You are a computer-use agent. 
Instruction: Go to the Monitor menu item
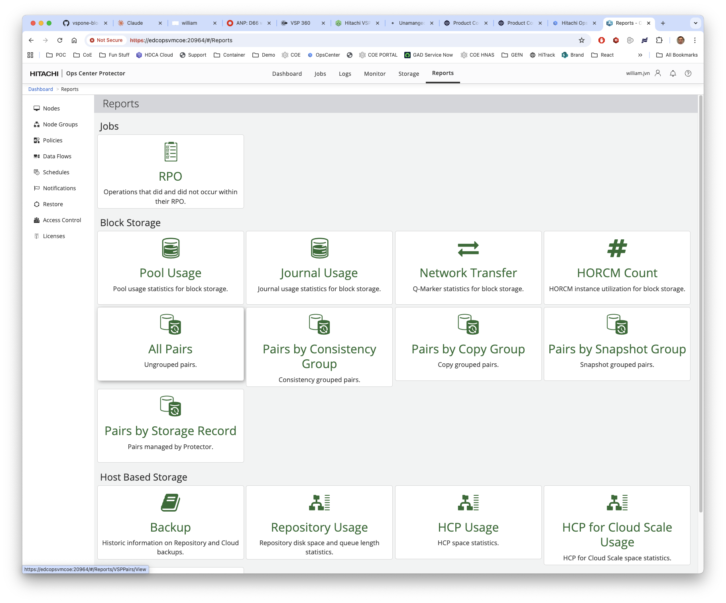375,74
